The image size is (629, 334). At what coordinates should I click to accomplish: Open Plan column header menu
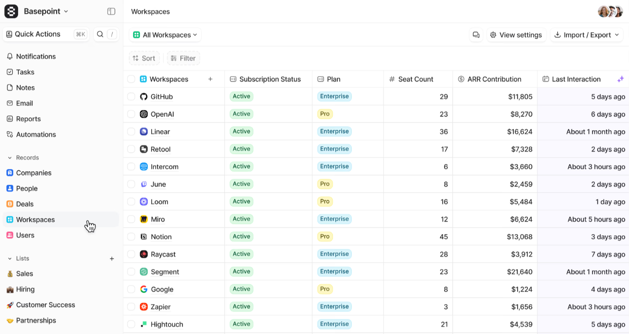[347, 79]
